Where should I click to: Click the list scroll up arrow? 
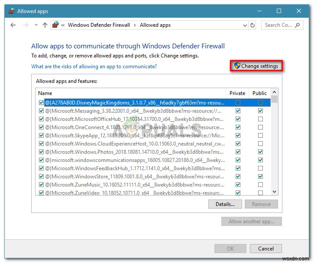pyautogui.click(x=275, y=92)
